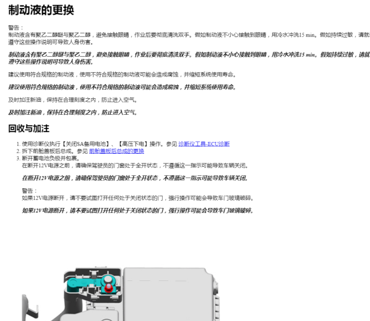Click step 3 text 断开蓄电池负极并包裹
Viewport: 370px width, 321px height.
pyautogui.click(x=51, y=158)
